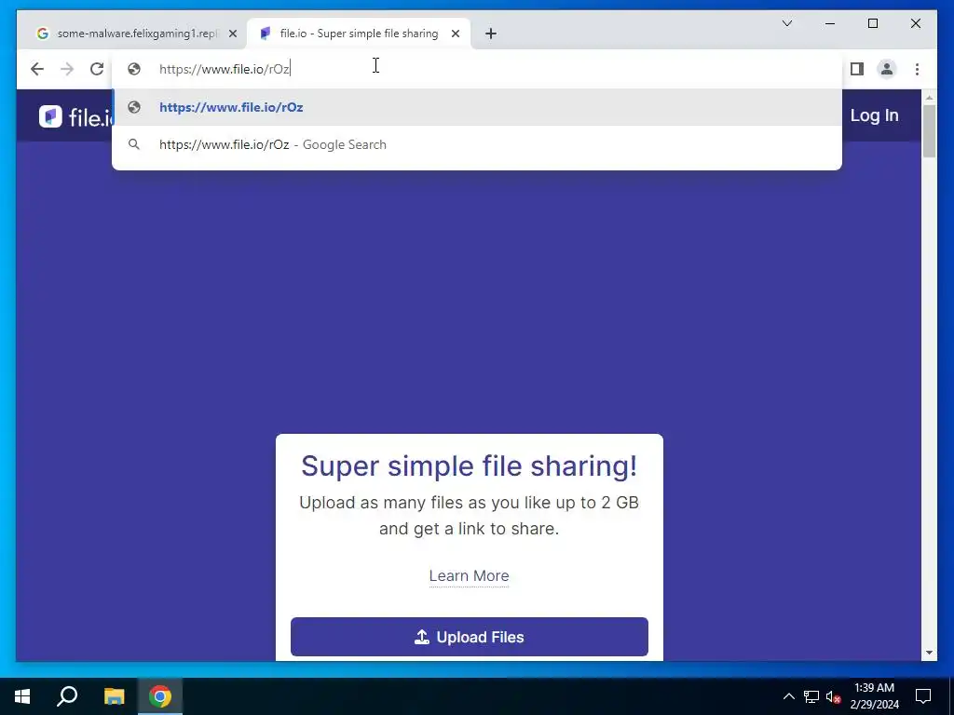The height and width of the screenshot is (715, 954).
Task: Click the scrollbar down arrow
Action: coord(929,653)
